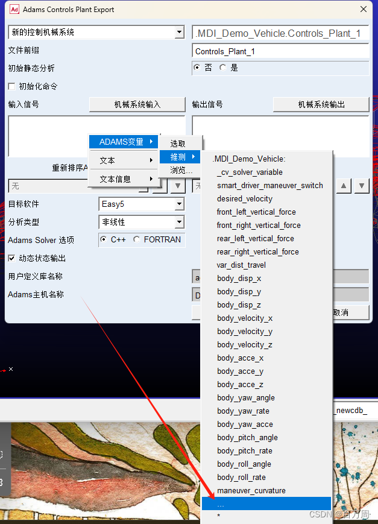Open the 目标软件 Easy5 dropdown

180,204
